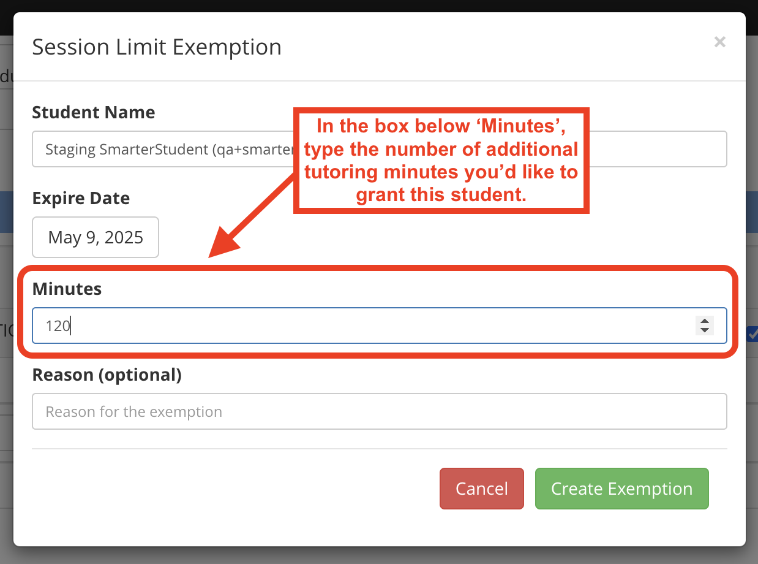Screen dimensions: 758x564
Task: Click into the Minutes input field
Action: 379,326
